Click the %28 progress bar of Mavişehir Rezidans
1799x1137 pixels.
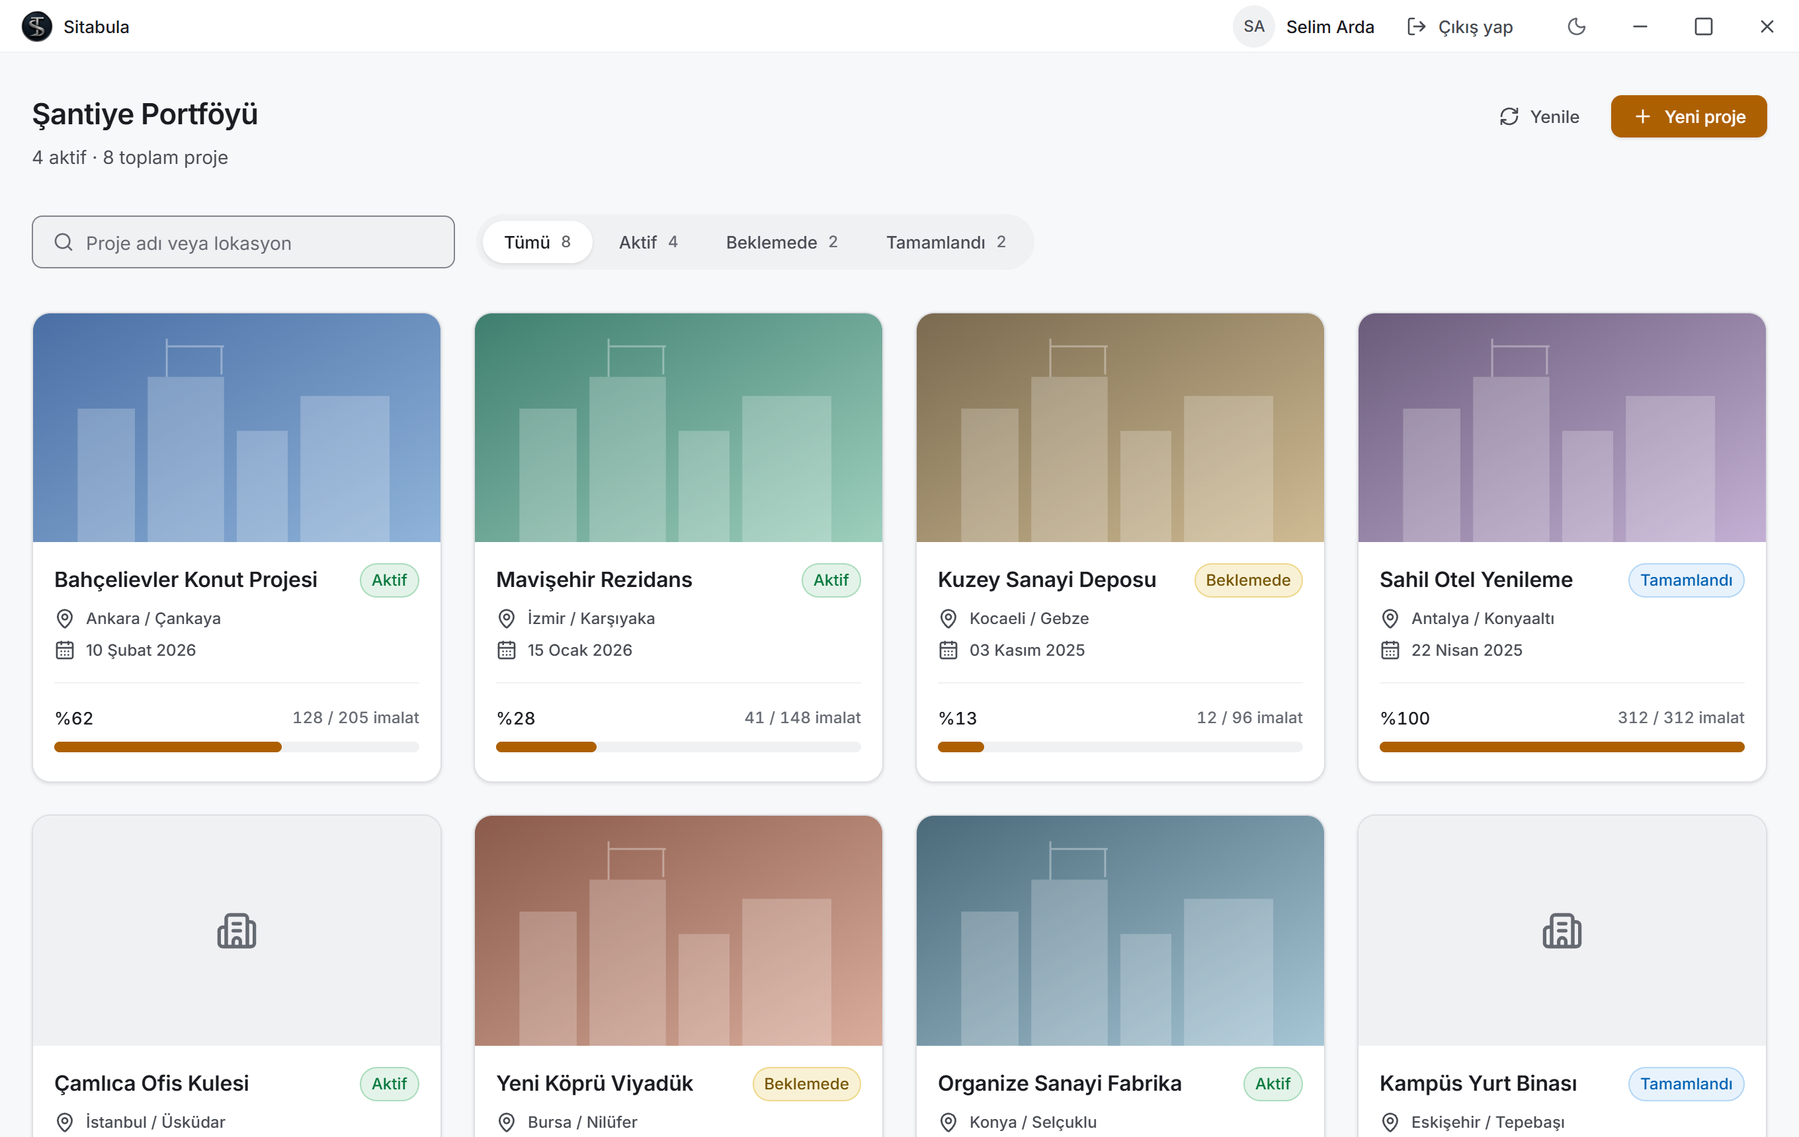click(x=679, y=747)
